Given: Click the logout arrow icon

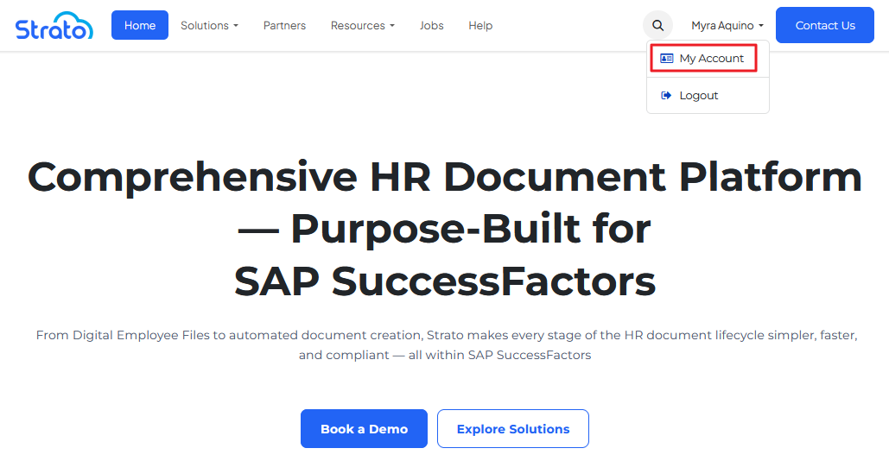Looking at the screenshot, I should point(666,96).
